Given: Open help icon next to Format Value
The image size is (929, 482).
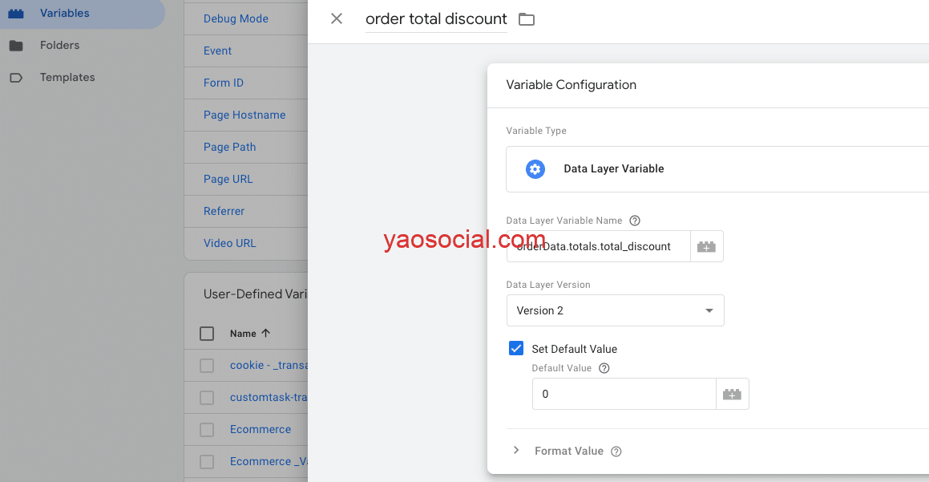Looking at the screenshot, I should 616,452.
